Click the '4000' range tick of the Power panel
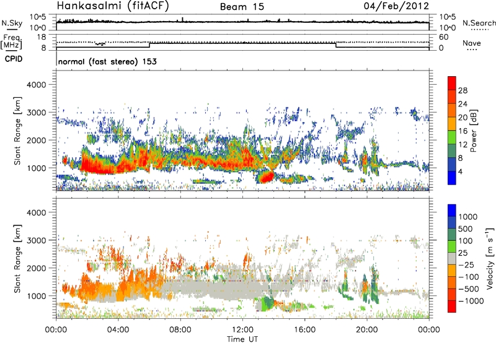 pos(36,85)
